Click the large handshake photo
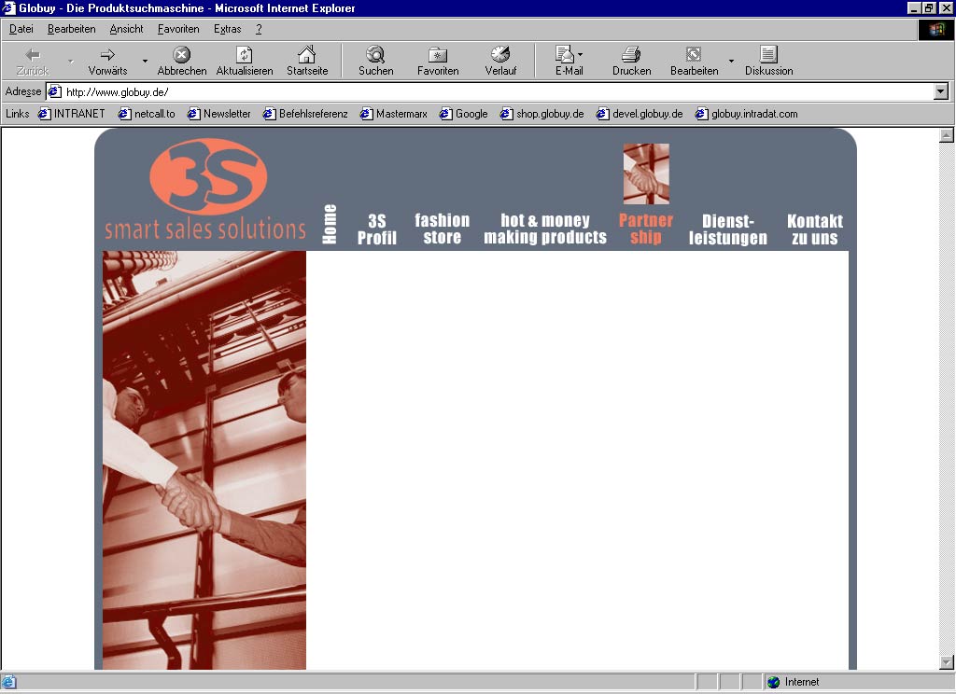Screen dimensions: 956x694 (x=204, y=460)
